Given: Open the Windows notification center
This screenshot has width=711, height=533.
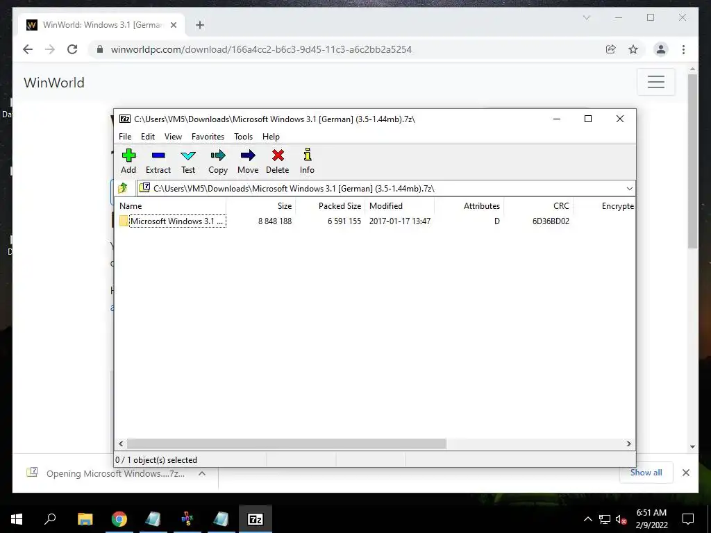Looking at the screenshot, I should (688, 519).
